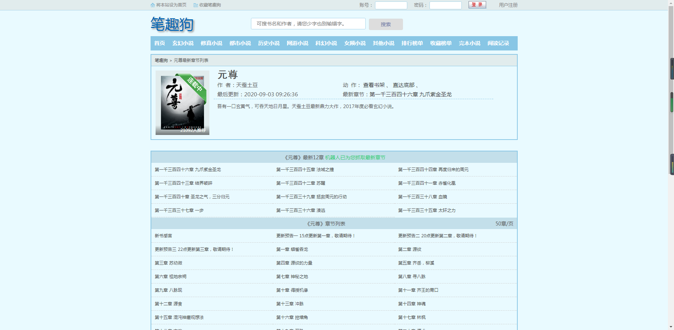Click the 笔趣狗 site logo
674x330 pixels.
click(172, 24)
